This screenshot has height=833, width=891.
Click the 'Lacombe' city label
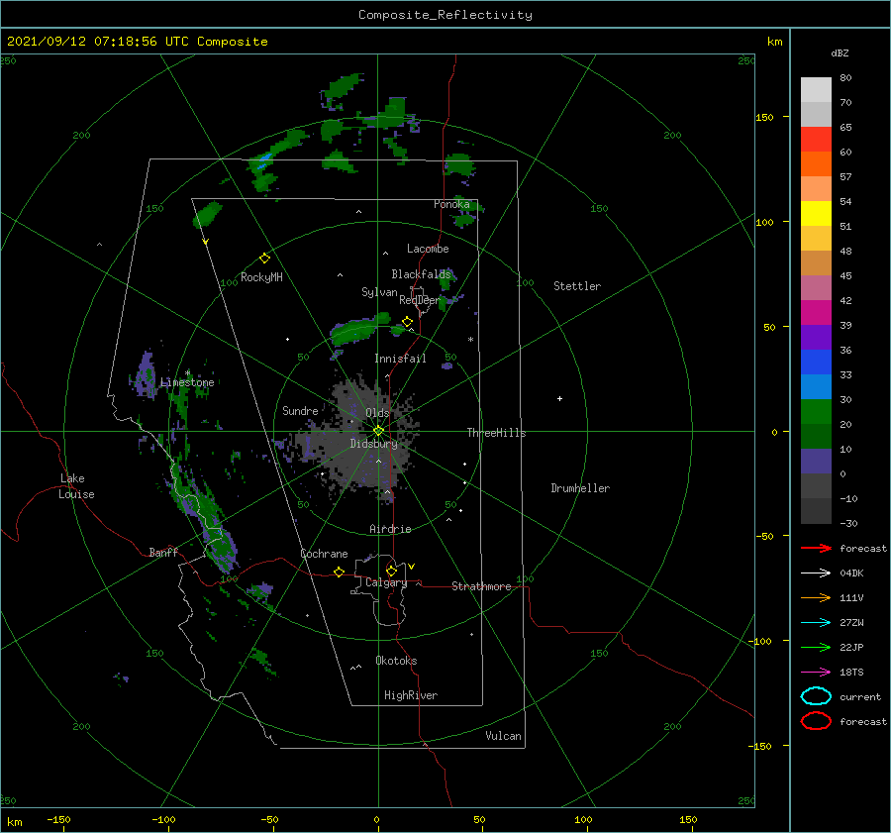pyautogui.click(x=428, y=249)
